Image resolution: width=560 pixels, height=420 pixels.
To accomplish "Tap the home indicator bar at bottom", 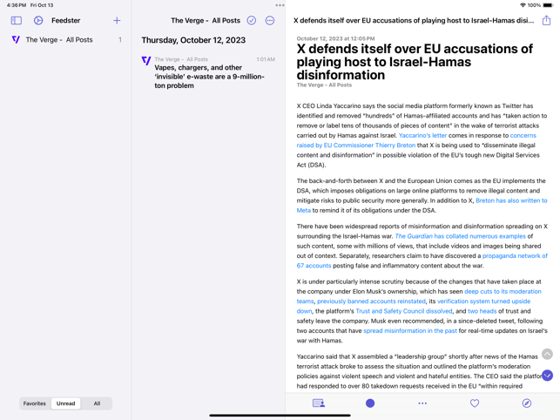I will point(280,416).
